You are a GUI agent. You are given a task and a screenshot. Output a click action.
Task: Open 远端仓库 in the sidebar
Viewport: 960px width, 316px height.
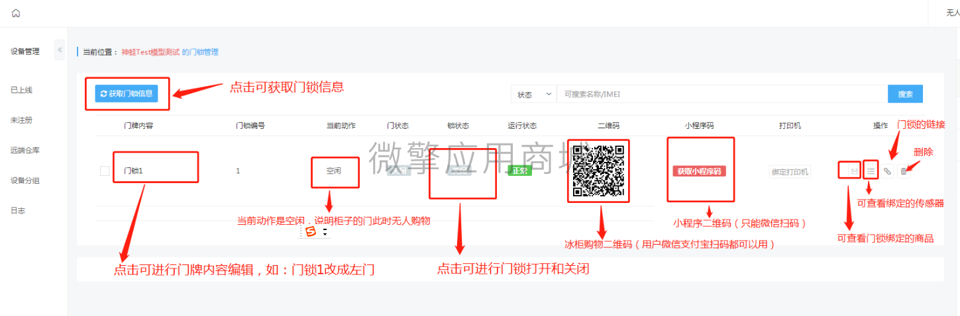(25, 150)
